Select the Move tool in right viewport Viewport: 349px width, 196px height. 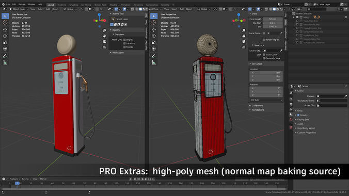154,30
